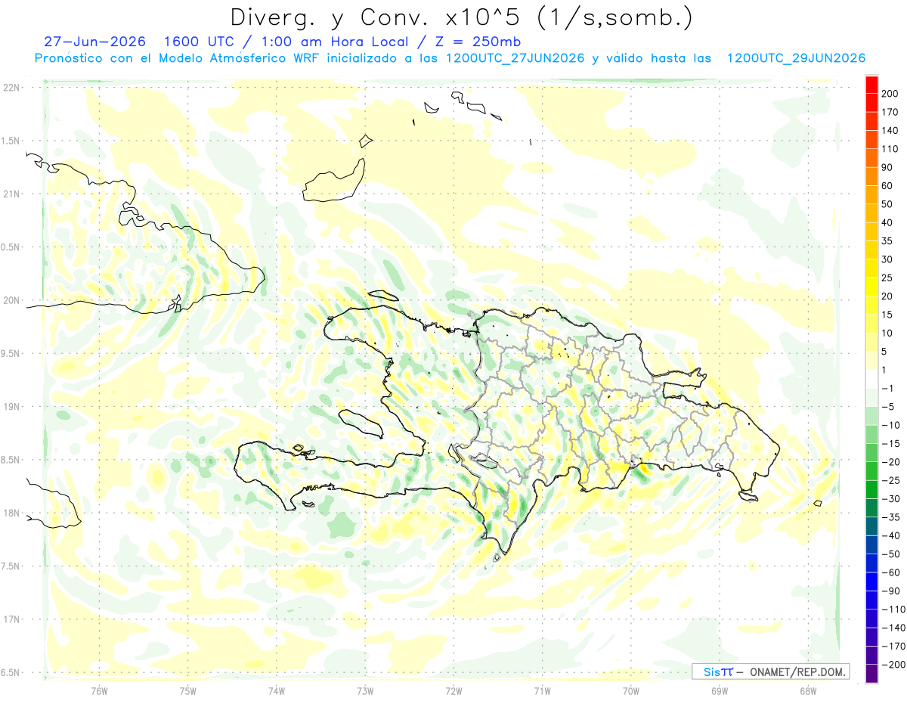Click the orange swatch between the 60 and 90 labels
Image resolution: width=907 pixels, height=701 pixels.
(871, 176)
